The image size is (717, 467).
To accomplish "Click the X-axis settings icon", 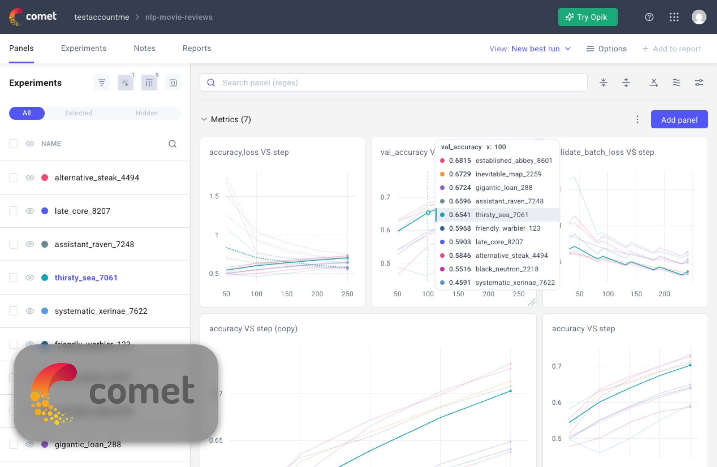I will pos(653,83).
